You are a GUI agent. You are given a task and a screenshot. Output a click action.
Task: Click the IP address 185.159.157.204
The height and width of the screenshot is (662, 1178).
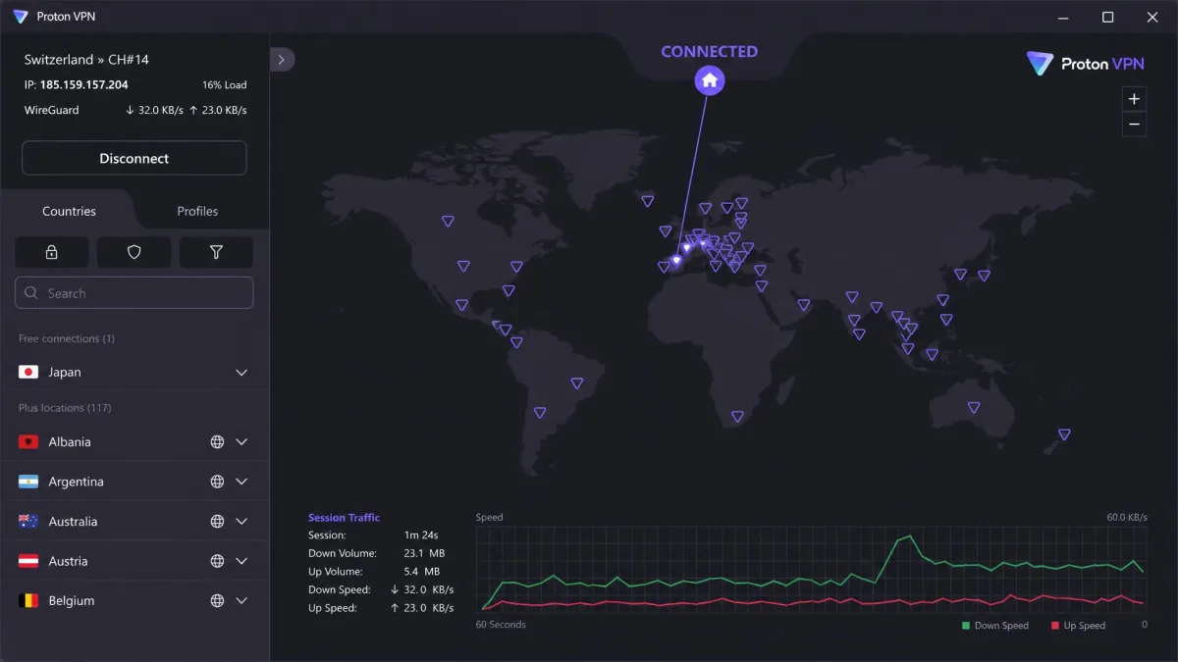[x=84, y=85]
